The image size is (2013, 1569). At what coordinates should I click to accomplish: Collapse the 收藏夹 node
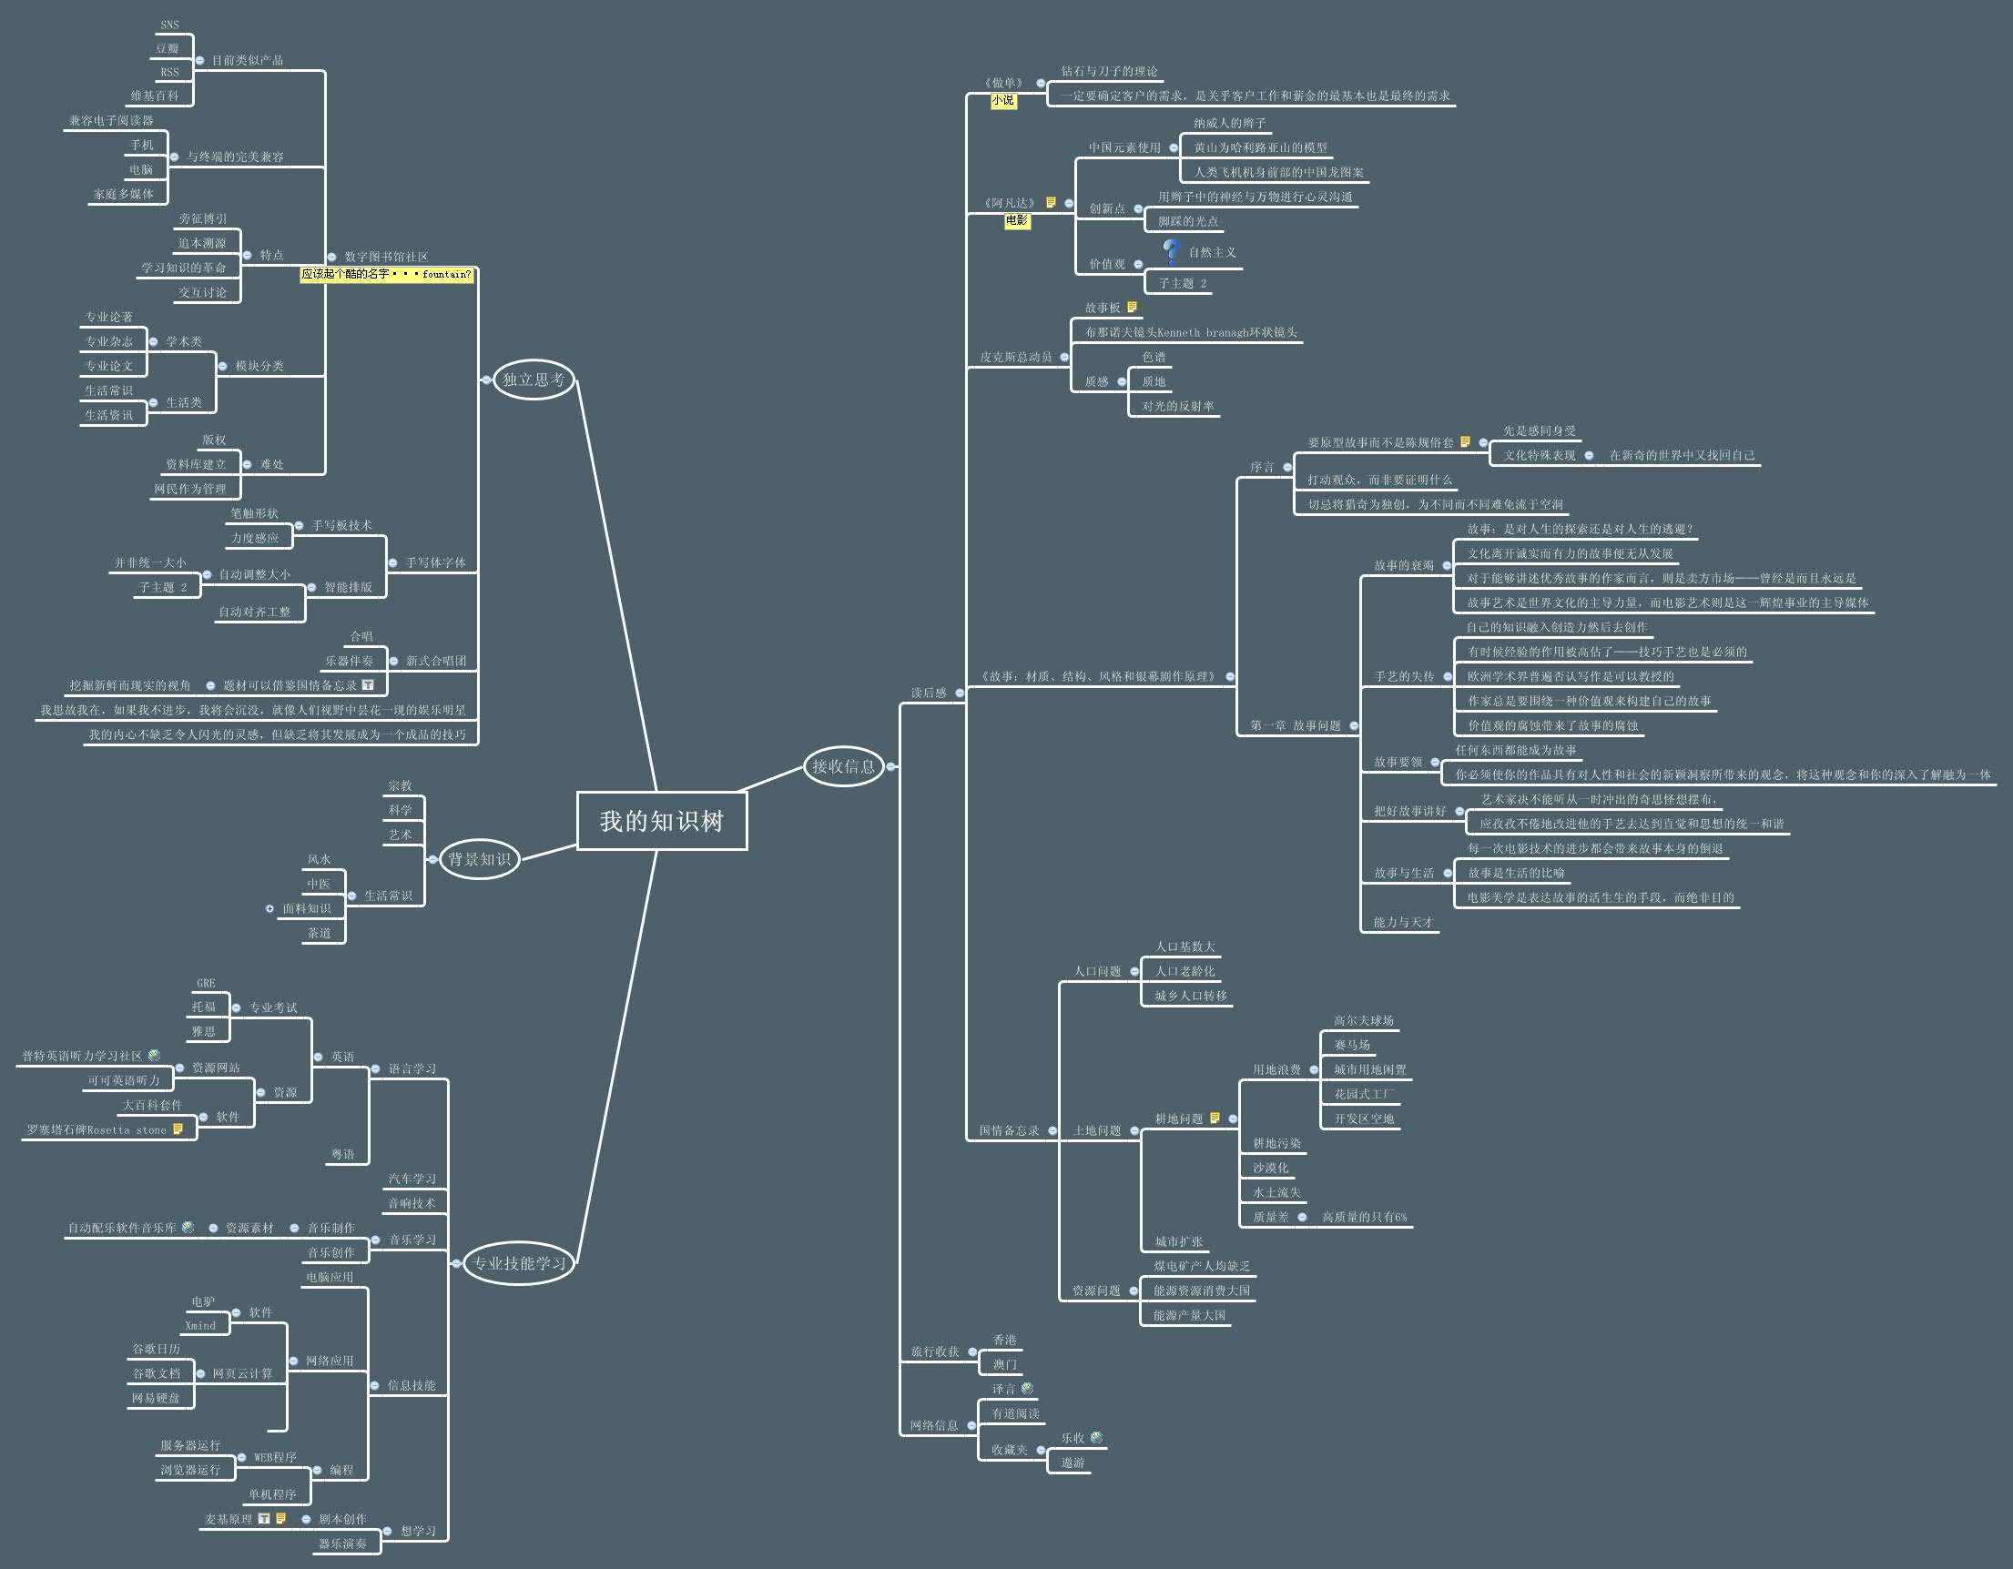click(x=1042, y=1452)
